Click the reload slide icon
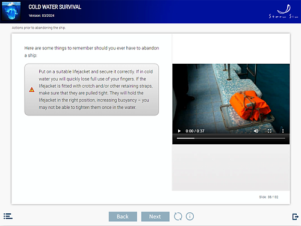 pyautogui.click(x=178, y=216)
